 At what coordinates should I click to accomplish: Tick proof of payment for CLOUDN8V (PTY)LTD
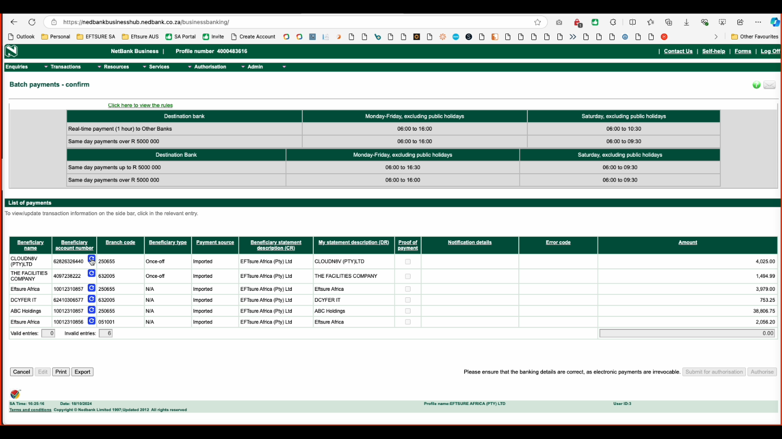click(408, 262)
